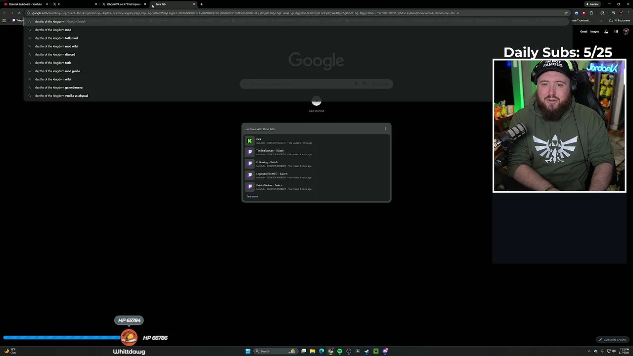This screenshot has width=633, height=356.
Task: Switch to the JShodanVR on X tab
Action: pyautogui.click(x=124, y=4)
